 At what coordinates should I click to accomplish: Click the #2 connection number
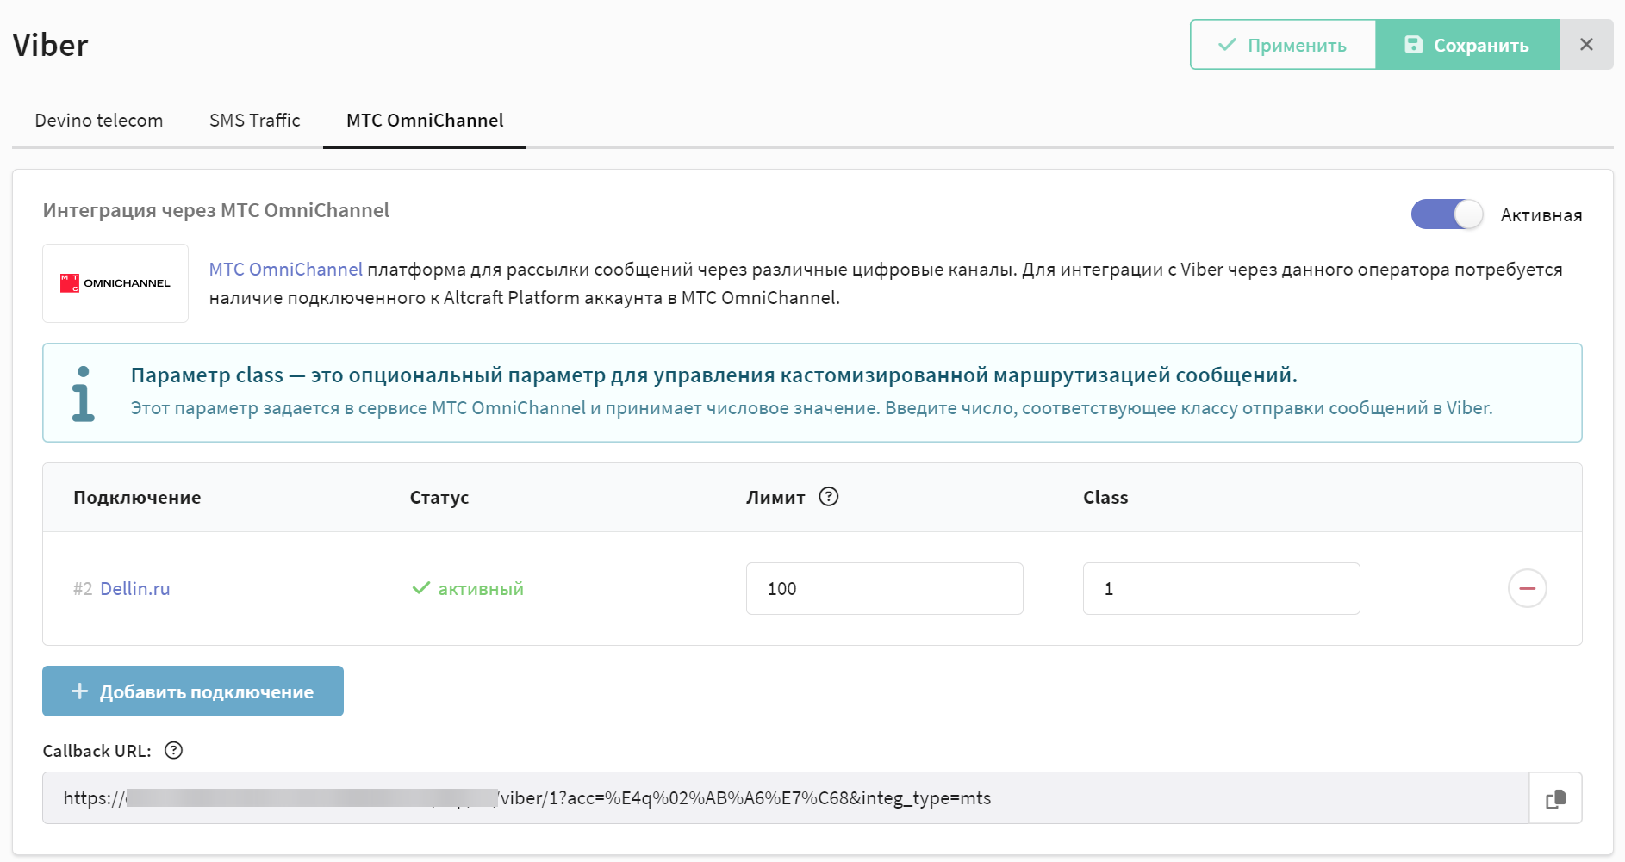coord(83,589)
